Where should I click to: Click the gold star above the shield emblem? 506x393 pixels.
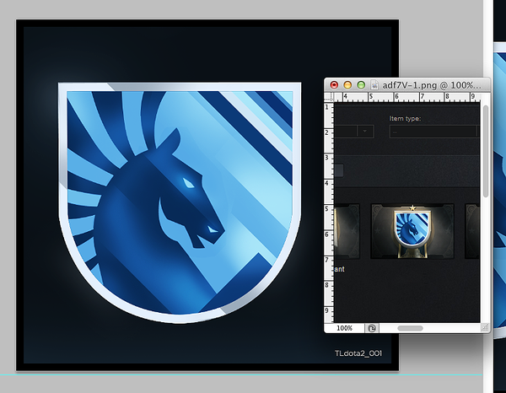click(x=412, y=208)
